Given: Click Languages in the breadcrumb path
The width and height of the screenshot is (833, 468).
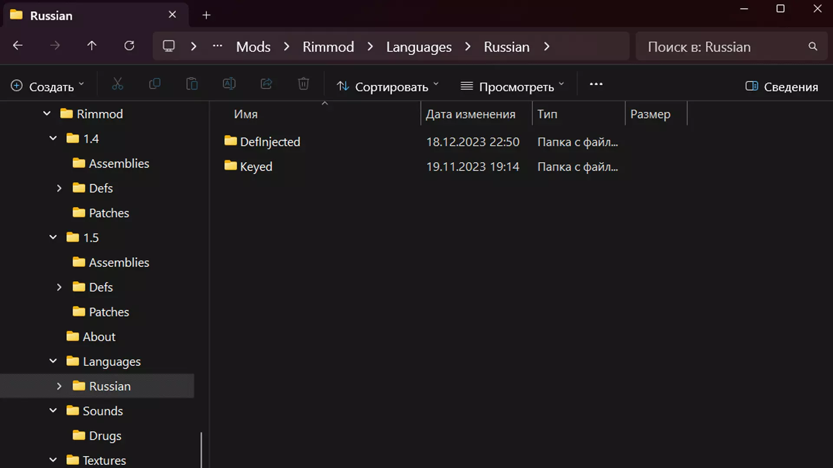Looking at the screenshot, I should (x=419, y=47).
